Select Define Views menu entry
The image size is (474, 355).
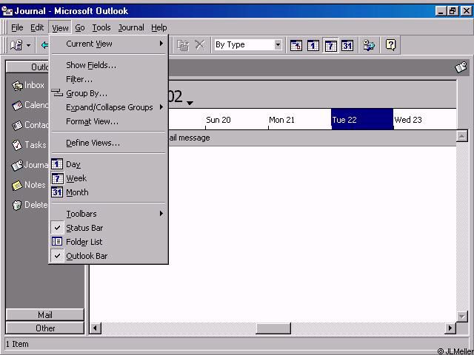point(108,143)
